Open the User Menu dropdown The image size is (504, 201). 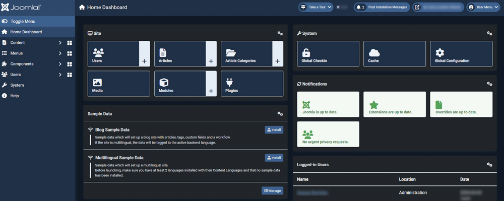[x=484, y=7]
